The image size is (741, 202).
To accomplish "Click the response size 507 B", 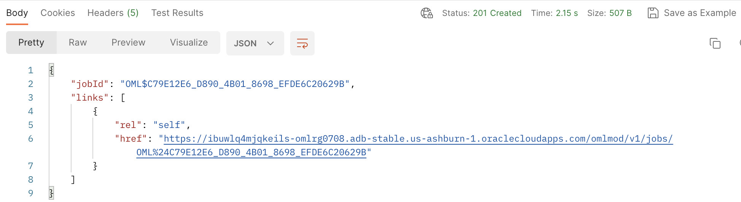I will click(620, 13).
